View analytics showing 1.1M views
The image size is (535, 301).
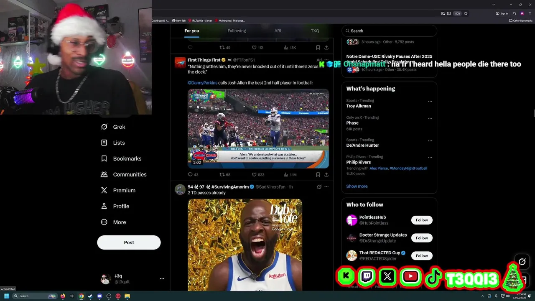pos(290,175)
